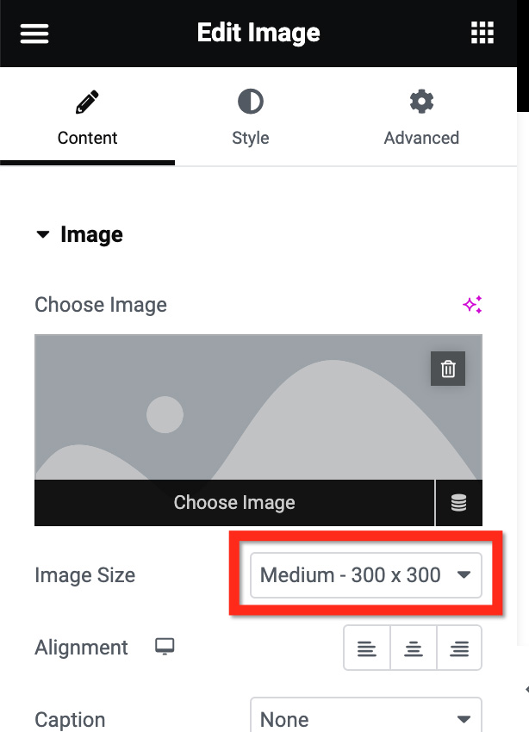Open the Caption dropdown set to None
This screenshot has width=529, height=732.
point(365,717)
